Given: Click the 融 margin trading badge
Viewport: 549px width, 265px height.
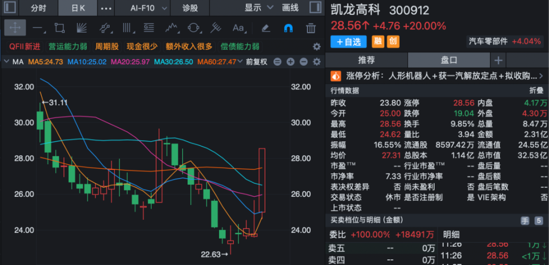Looking at the screenshot, I should [x=377, y=42].
